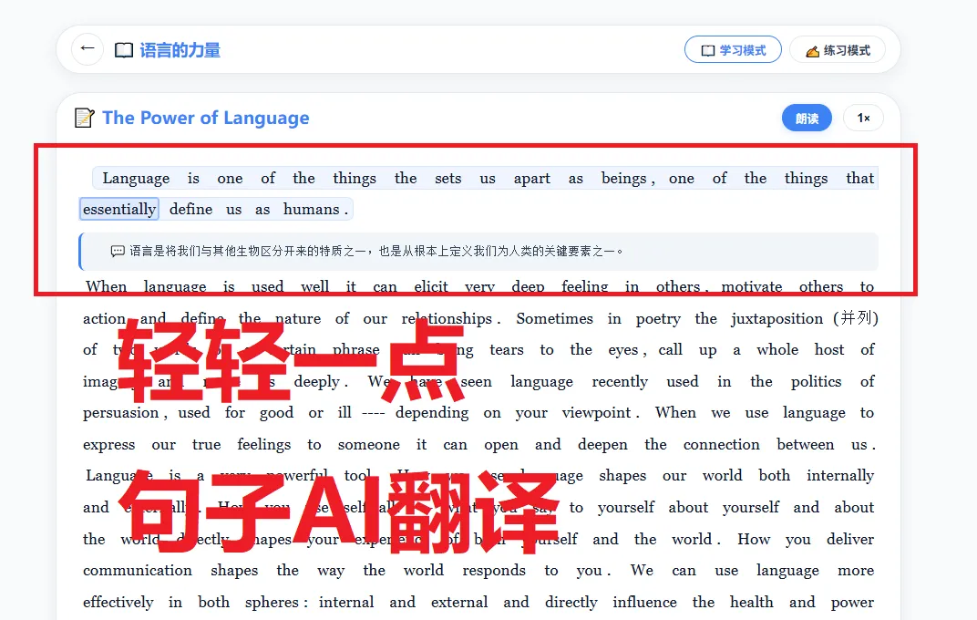Click the book icon beside 语言的力量

pos(124,50)
